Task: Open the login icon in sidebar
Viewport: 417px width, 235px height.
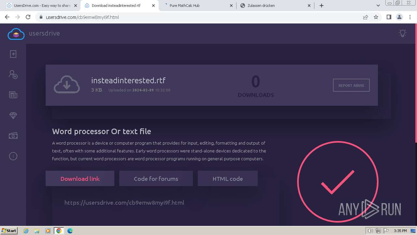Action: coord(13,54)
